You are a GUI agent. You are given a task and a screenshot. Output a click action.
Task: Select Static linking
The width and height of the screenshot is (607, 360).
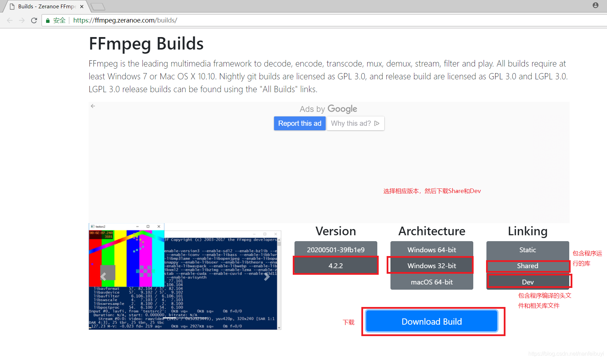click(528, 249)
